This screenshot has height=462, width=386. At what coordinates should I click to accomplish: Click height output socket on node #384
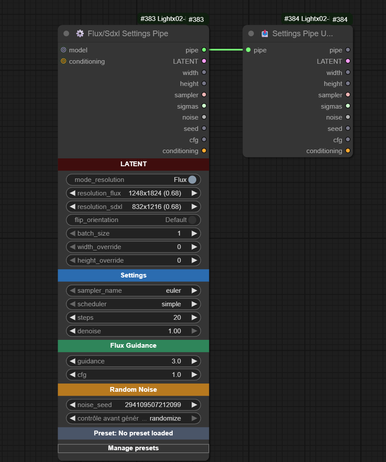click(x=348, y=83)
